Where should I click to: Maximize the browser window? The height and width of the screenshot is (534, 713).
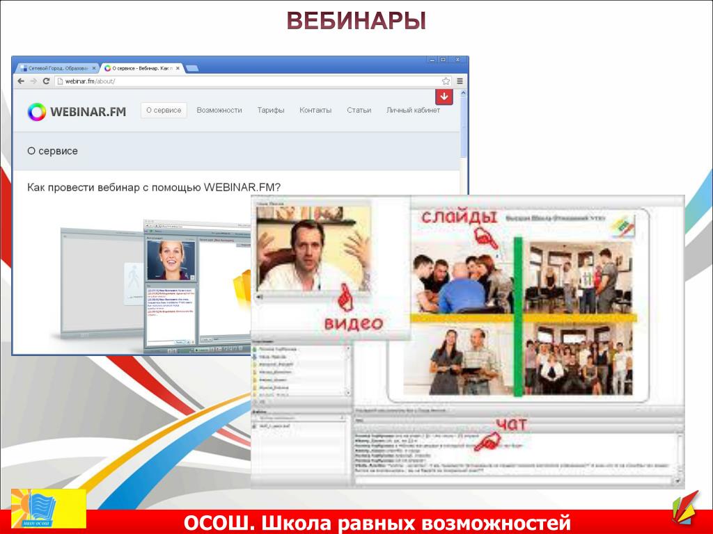tap(442, 60)
